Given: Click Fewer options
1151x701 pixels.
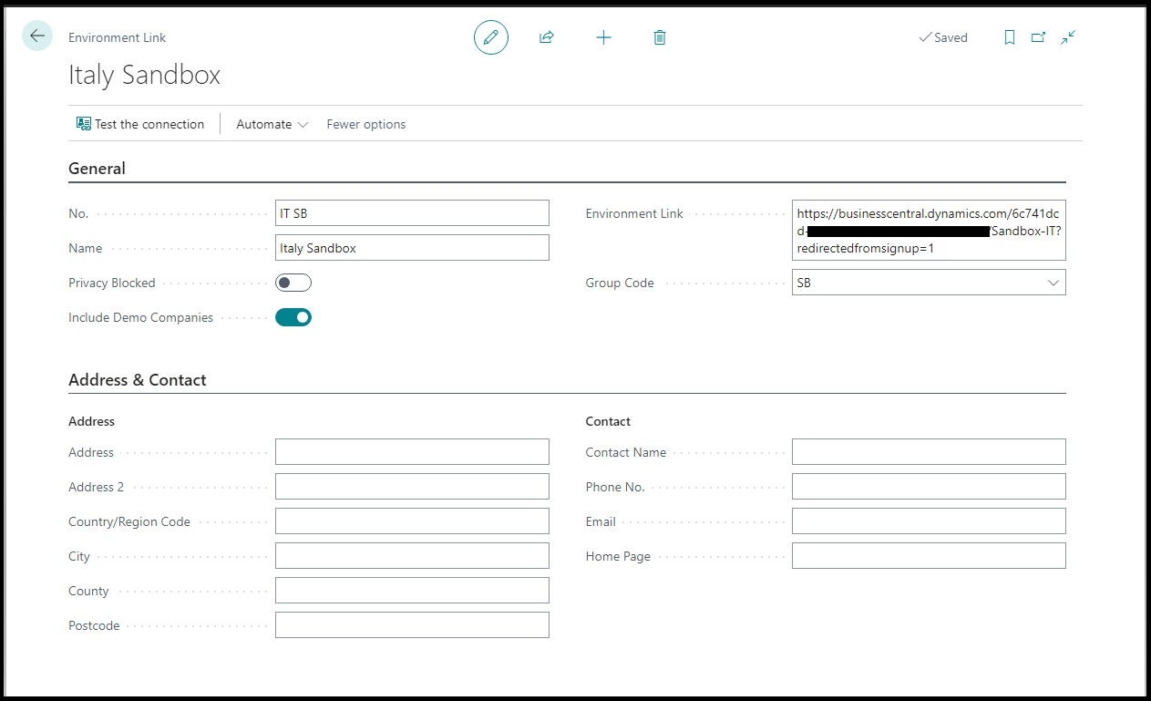Looking at the screenshot, I should click(x=365, y=124).
